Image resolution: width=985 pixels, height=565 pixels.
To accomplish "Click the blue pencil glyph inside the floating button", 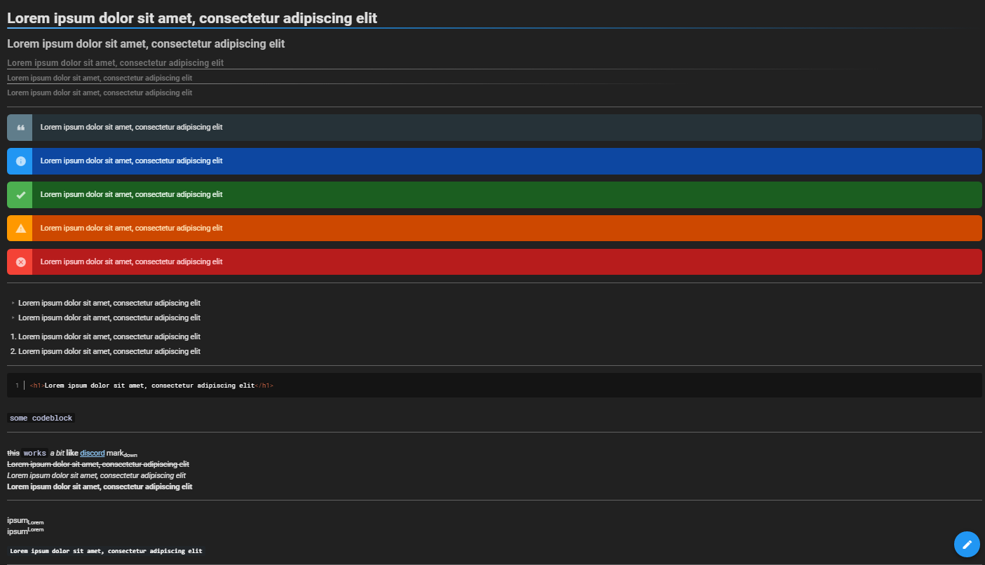I will pos(967,544).
